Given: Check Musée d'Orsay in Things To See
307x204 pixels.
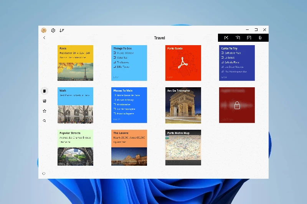Looking at the screenshot, I should [x=114, y=53].
